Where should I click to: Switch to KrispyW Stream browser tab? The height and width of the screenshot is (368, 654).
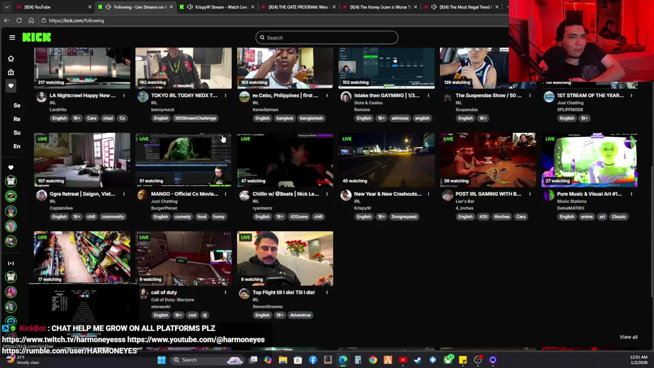coord(217,7)
